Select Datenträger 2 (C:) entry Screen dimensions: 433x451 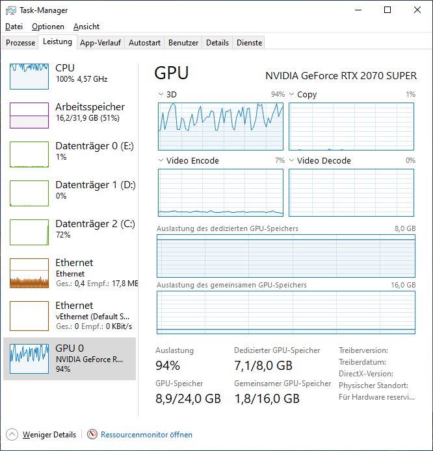click(x=71, y=232)
